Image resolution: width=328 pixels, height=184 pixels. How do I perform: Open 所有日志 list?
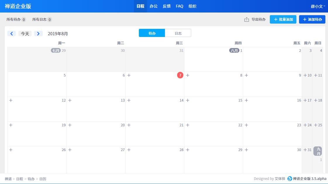tap(42, 20)
